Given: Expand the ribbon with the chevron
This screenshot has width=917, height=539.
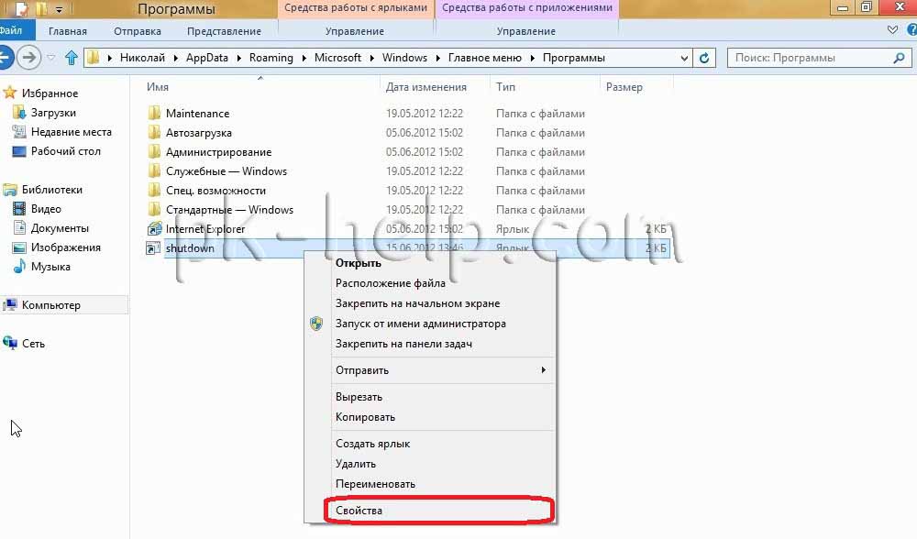Looking at the screenshot, I should [x=893, y=30].
